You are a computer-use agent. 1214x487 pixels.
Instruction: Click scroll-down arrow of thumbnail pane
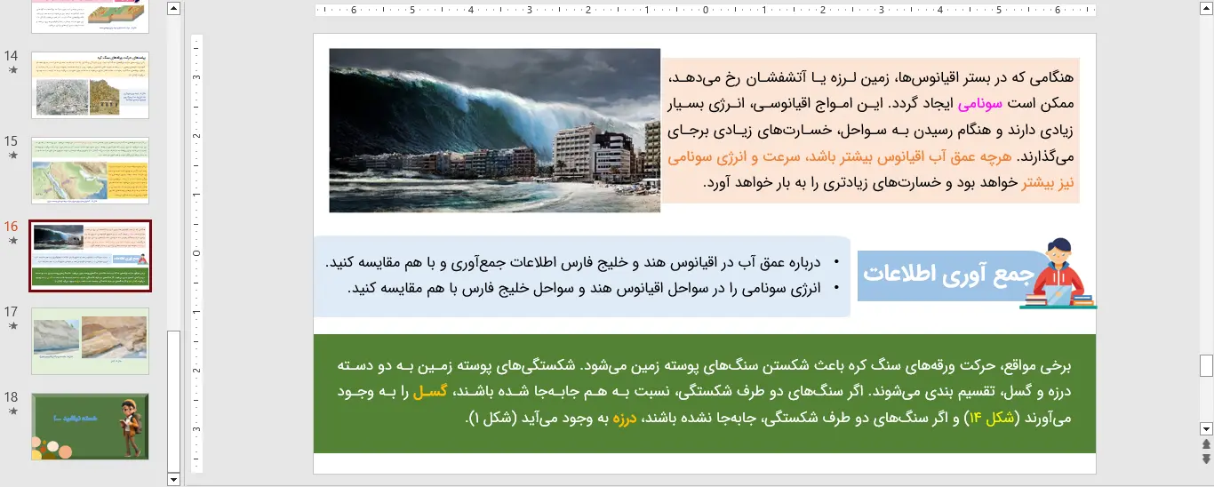pyautogui.click(x=174, y=479)
